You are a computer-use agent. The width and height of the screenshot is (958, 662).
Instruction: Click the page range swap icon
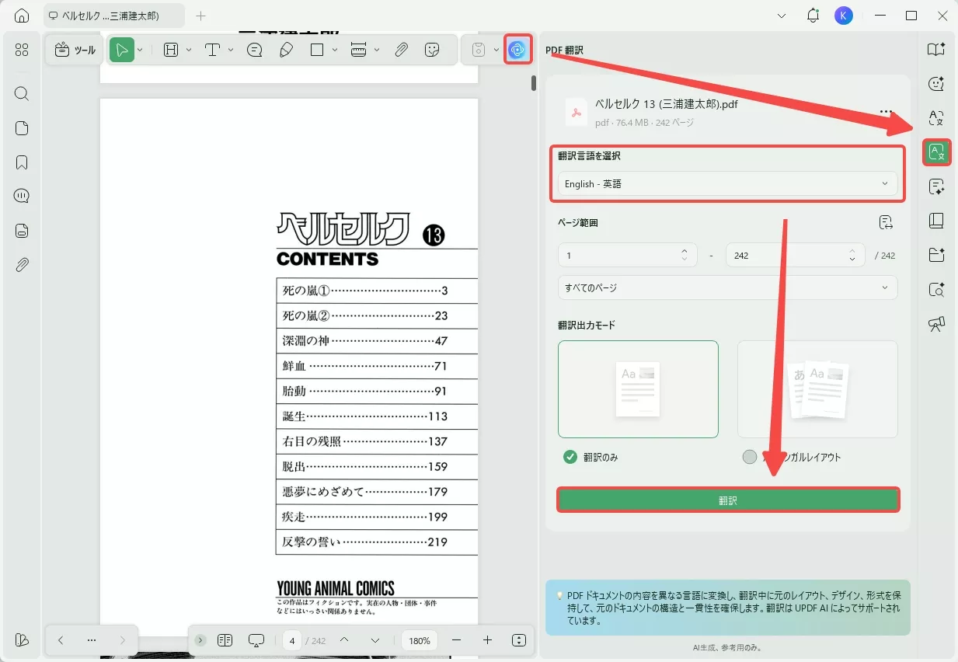tap(886, 223)
